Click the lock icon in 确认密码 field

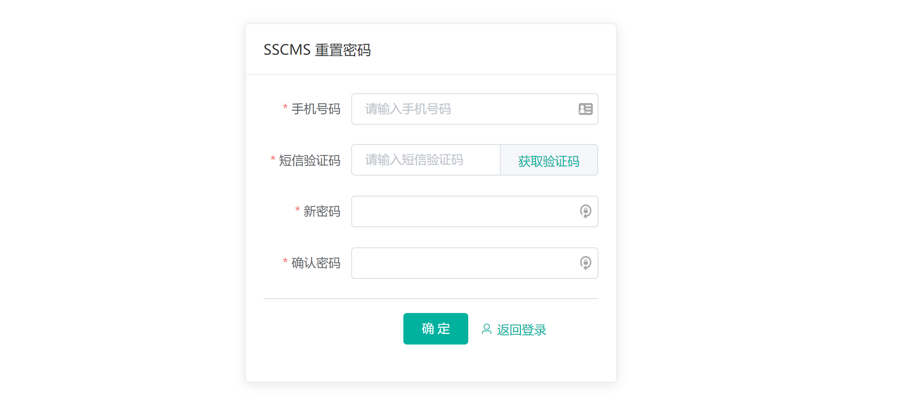(x=586, y=263)
